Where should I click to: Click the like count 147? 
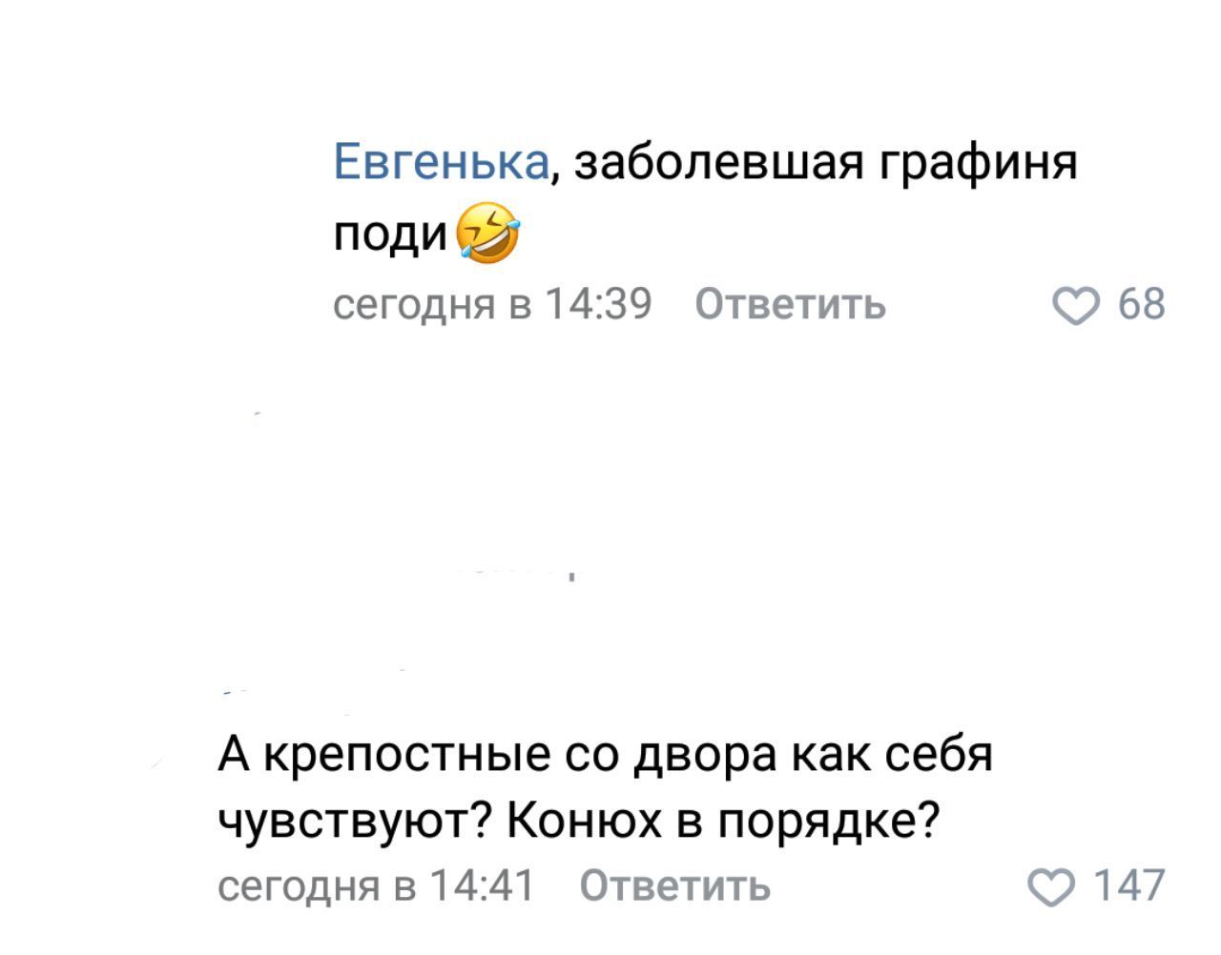click(x=1129, y=886)
